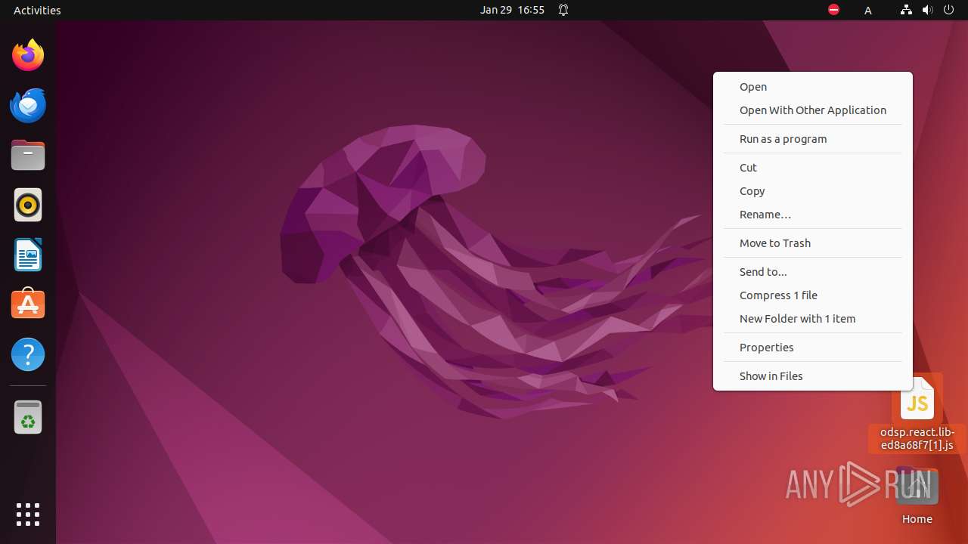Open the Activities overview
Image resolution: width=968 pixels, height=544 pixels.
37,10
